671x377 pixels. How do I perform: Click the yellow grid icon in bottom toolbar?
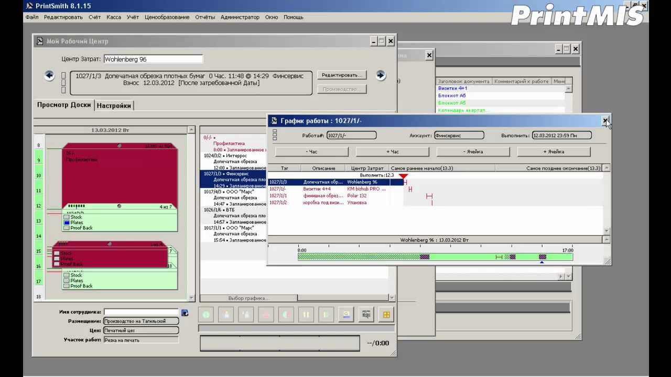[386, 315]
